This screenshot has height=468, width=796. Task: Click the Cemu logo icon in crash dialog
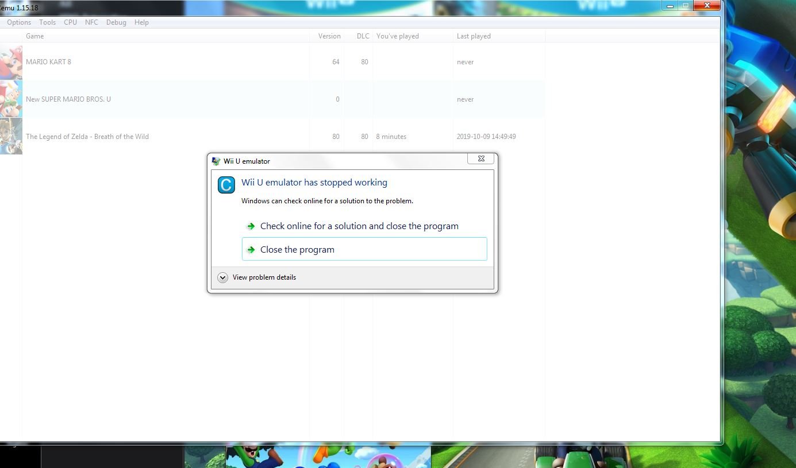point(226,185)
